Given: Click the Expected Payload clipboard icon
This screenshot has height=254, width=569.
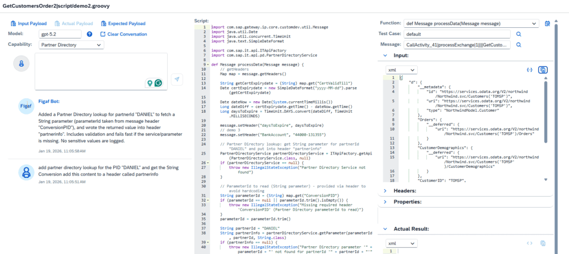Looking at the screenshot, I should (x=103, y=23).
